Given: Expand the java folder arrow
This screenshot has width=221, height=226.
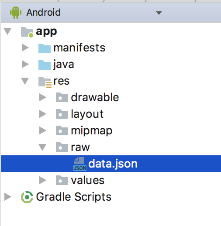Looking at the screenshot, I should [x=25, y=64].
